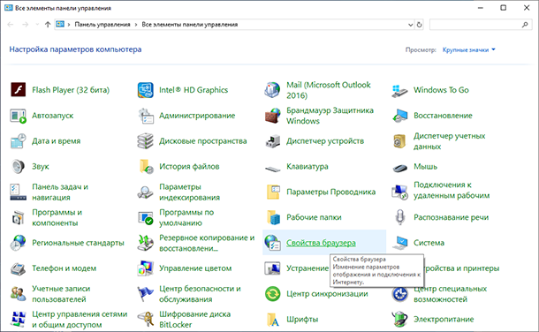
Task: Click the Forward navigation arrow
Action: [25, 25]
